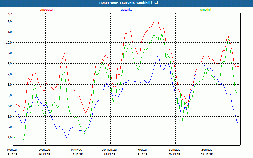Click the 18.12.25 date label

pos(109,155)
